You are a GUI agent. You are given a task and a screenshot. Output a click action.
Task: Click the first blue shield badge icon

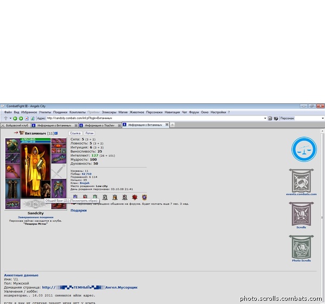click(75, 197)
